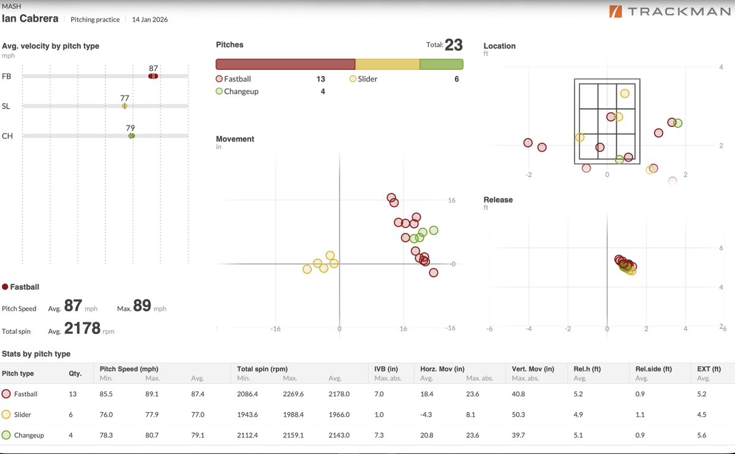Select the SL average velocity marker at 77

[x=124, y=106]
